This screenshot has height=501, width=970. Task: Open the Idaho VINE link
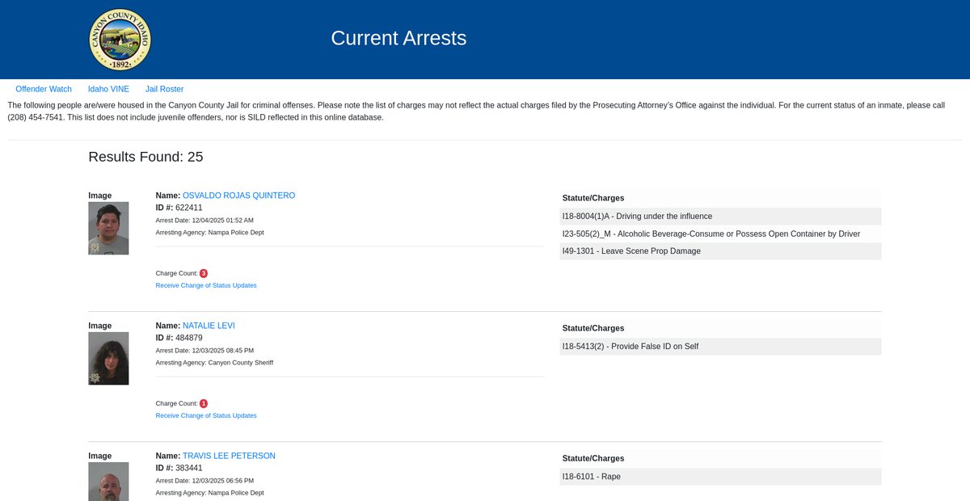[x=108, y=89]
